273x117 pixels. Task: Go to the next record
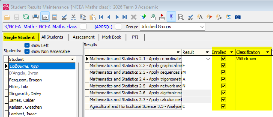click(x=117, y=17)
